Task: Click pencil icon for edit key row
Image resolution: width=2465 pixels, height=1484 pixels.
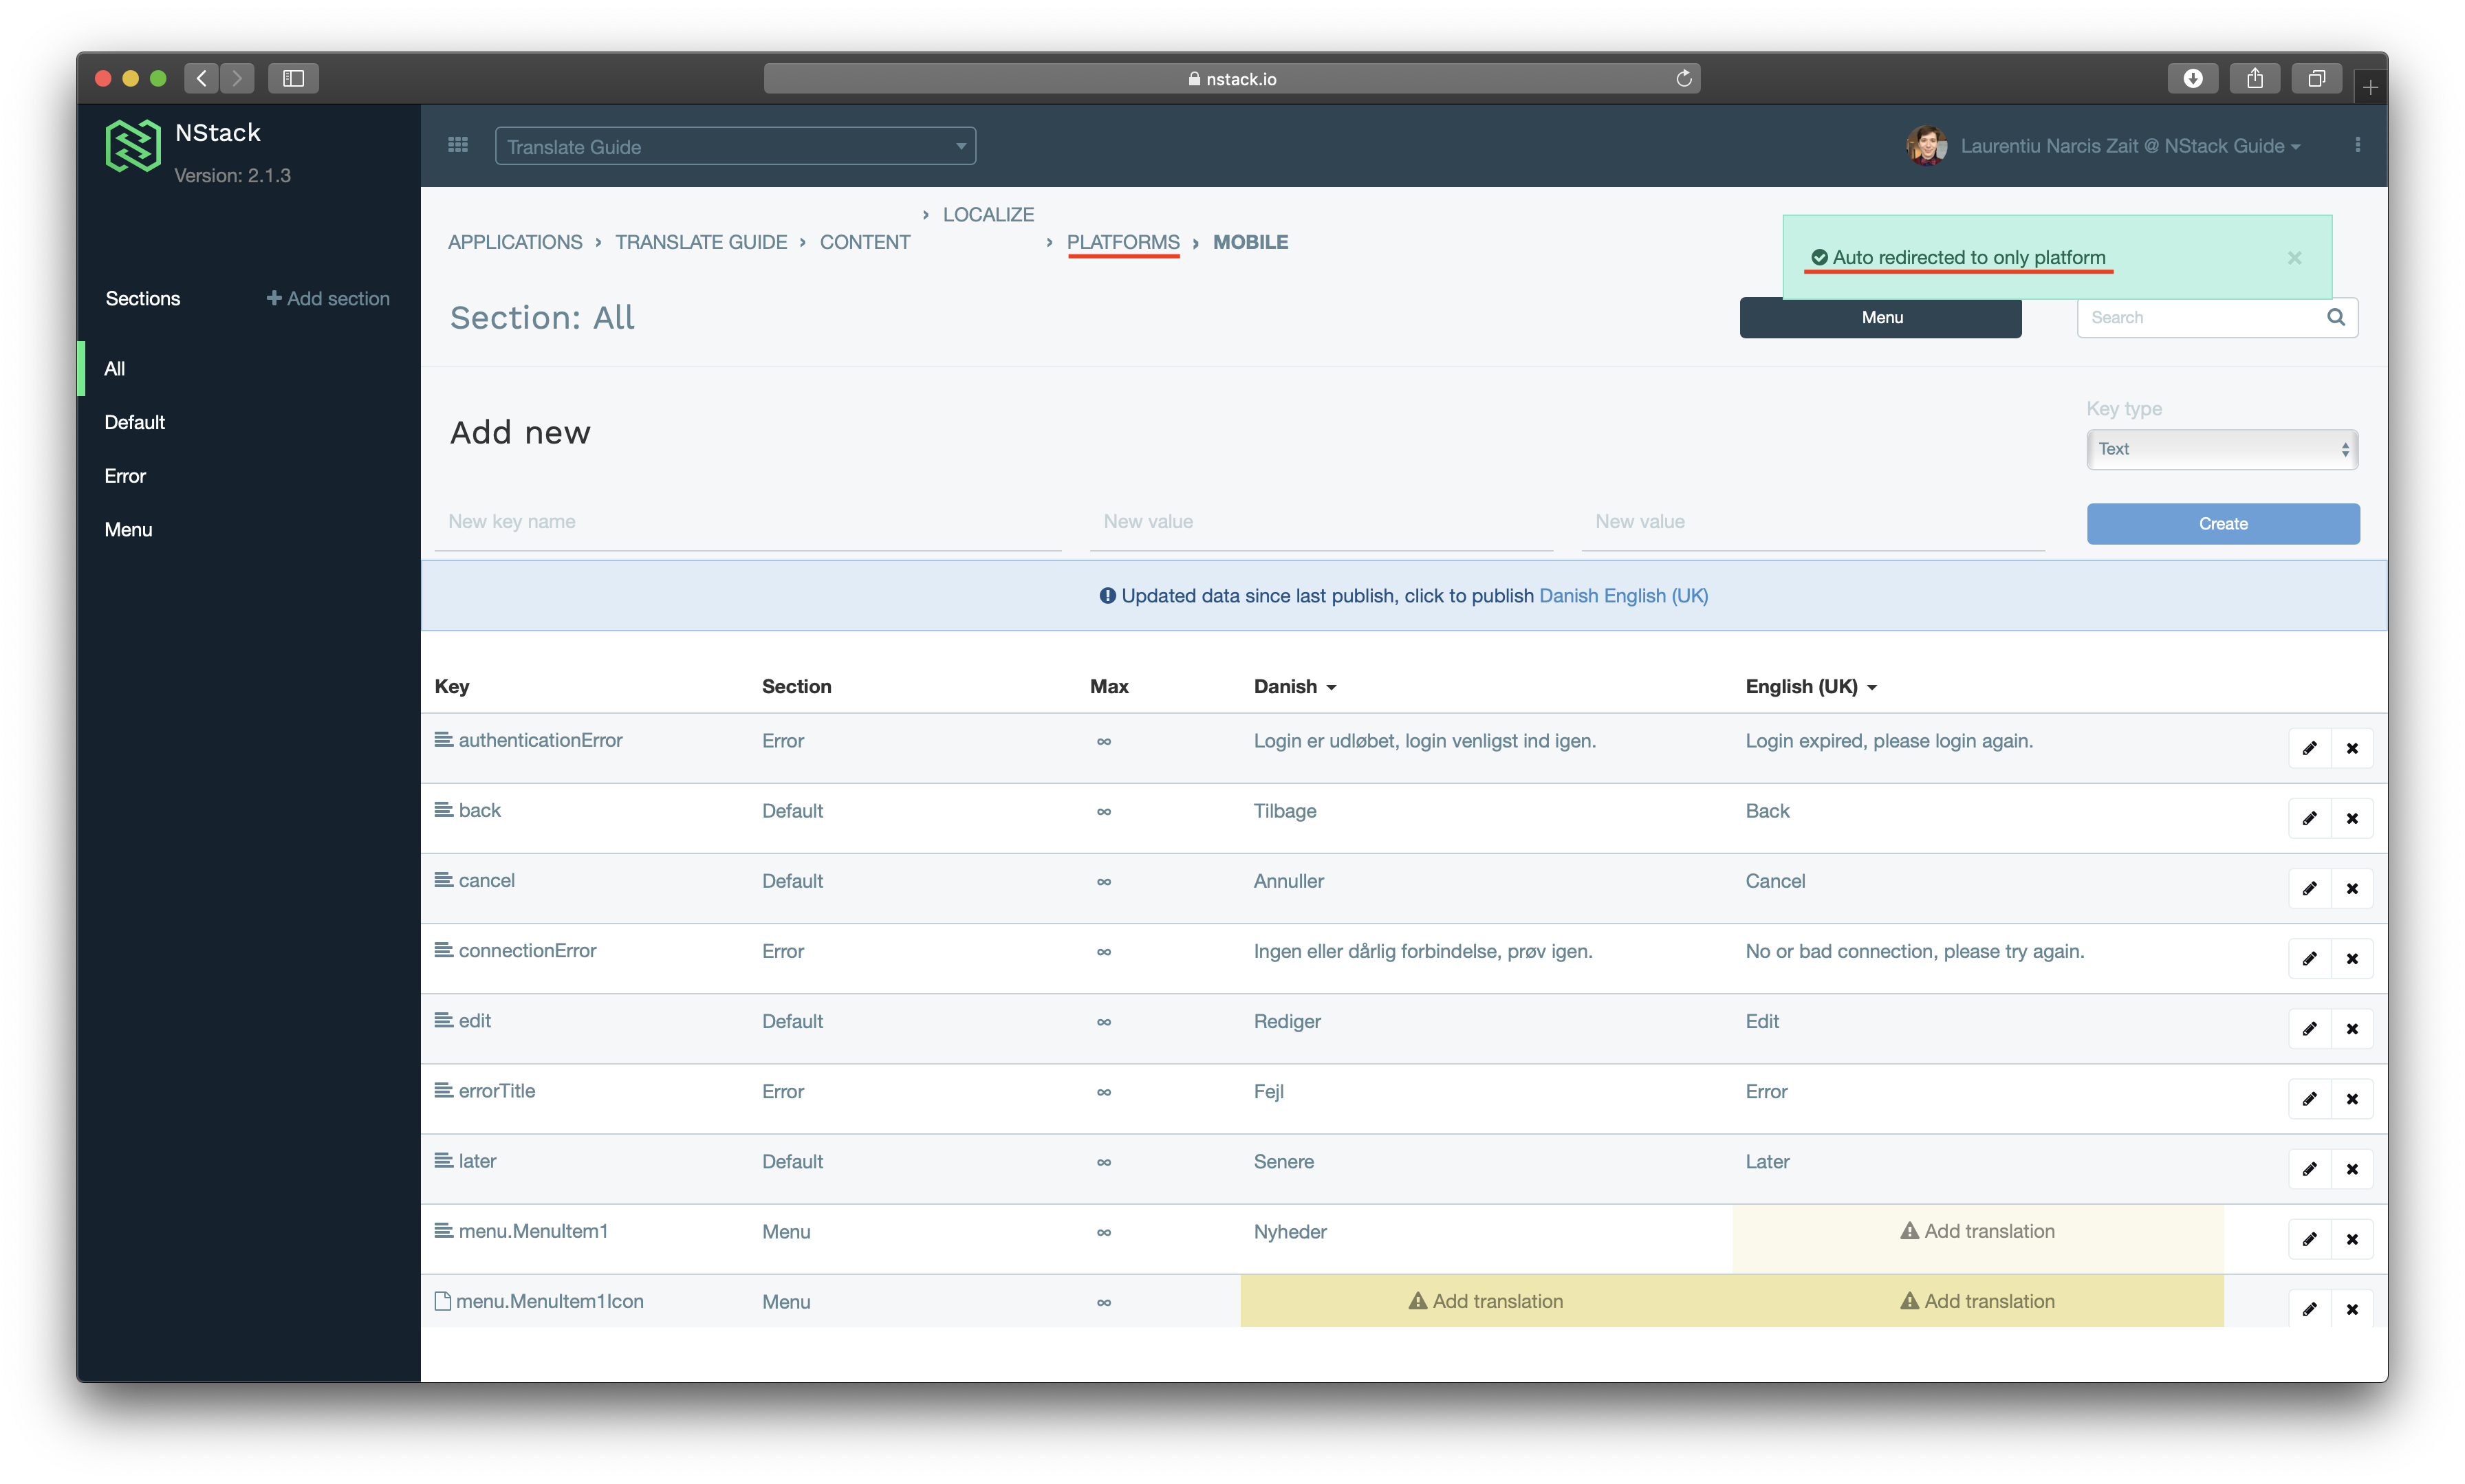Action: pos(2309,1028)
